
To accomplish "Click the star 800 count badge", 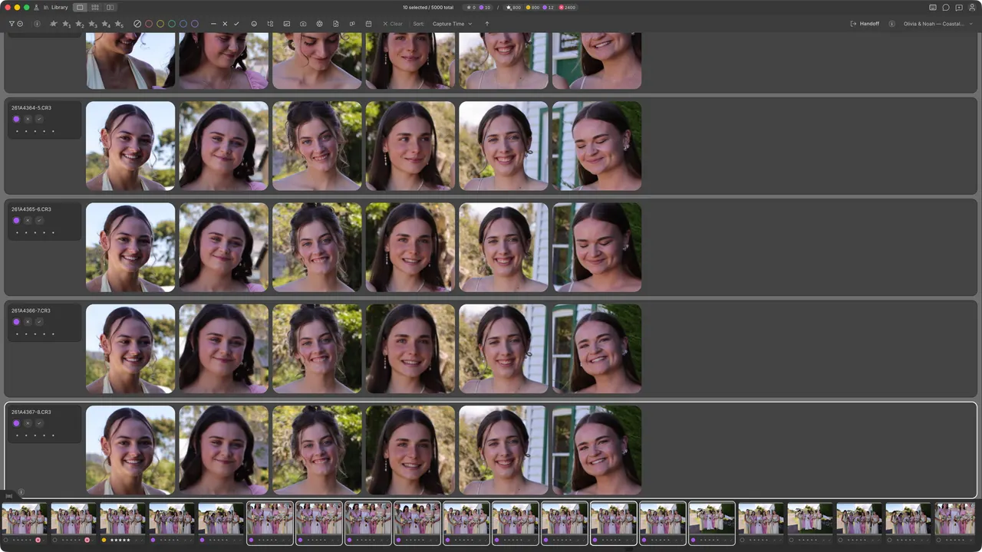I will tap(513, 7).
